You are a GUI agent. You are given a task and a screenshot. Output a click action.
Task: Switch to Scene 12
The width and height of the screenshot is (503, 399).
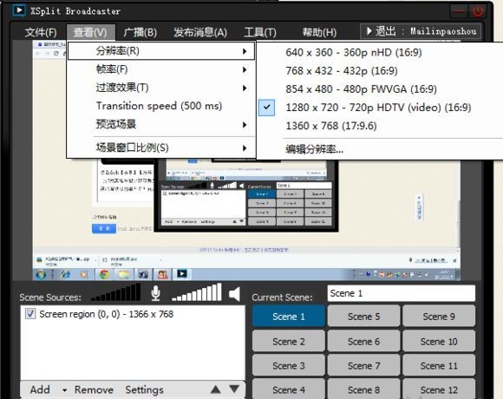point(439,389)
